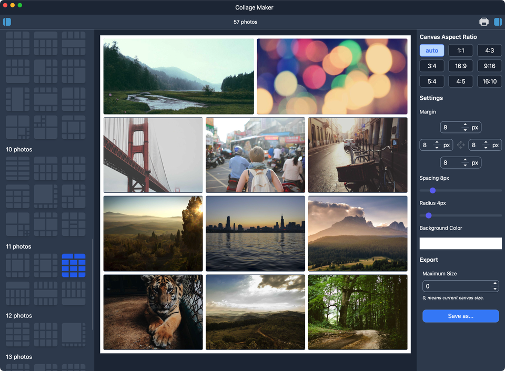Click the link-margins icon between margin fields
This screenshot has height=371, width=505.
[461, 145]
